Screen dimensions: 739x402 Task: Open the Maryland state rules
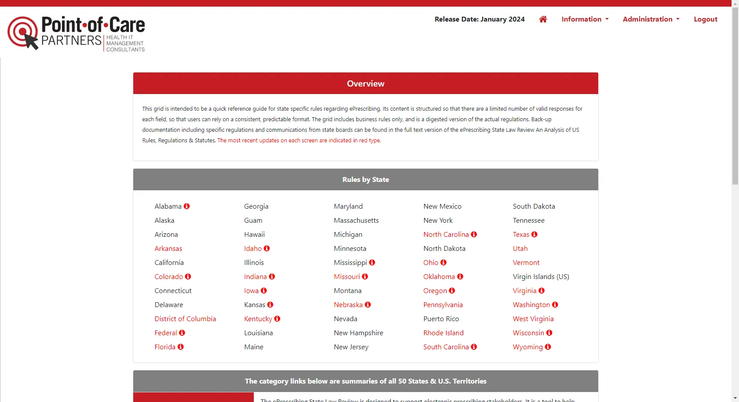click(348, 206)
